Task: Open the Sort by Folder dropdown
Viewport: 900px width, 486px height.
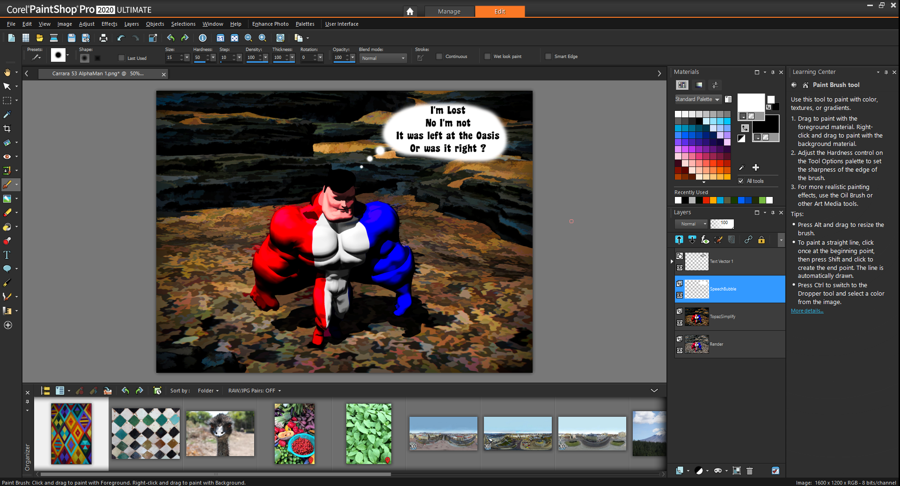Action: [x=208, y=391]
